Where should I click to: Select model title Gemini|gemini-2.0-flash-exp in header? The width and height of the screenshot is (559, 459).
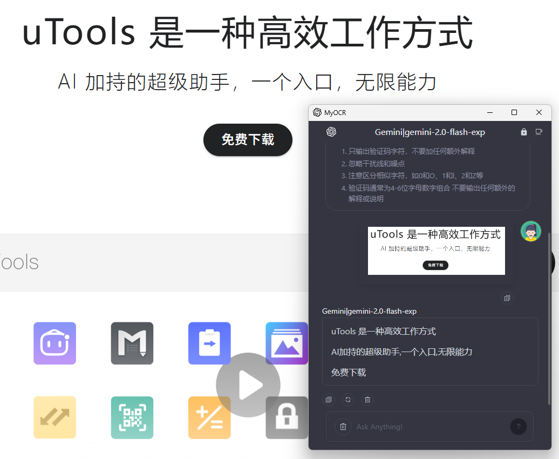pos(430,132)
